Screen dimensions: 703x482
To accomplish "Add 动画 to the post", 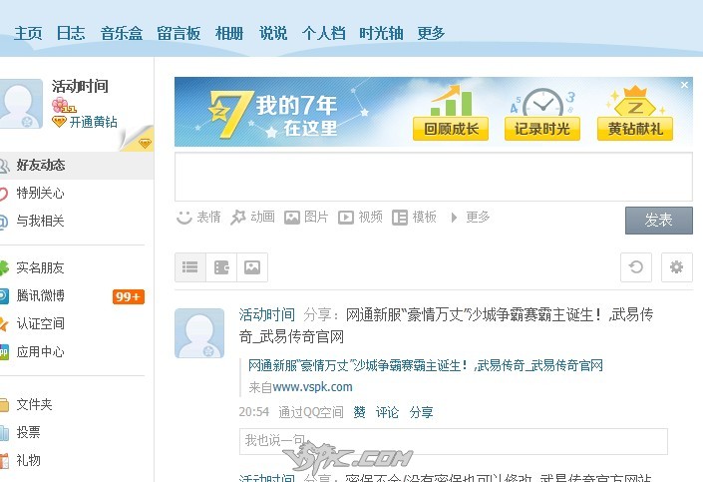I will click(253, 218).
